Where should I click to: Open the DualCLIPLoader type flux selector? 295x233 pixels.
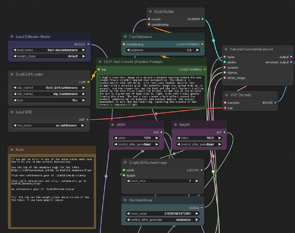tap(49, 100)
